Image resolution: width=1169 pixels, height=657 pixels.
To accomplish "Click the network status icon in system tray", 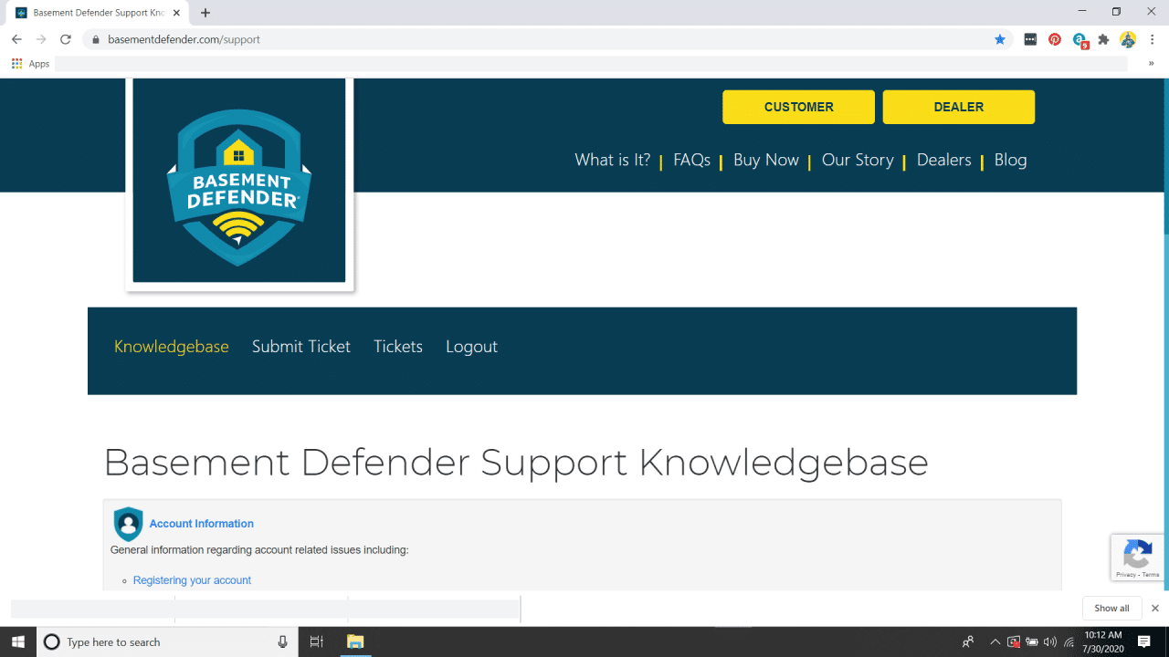I will coord(1069,641).
